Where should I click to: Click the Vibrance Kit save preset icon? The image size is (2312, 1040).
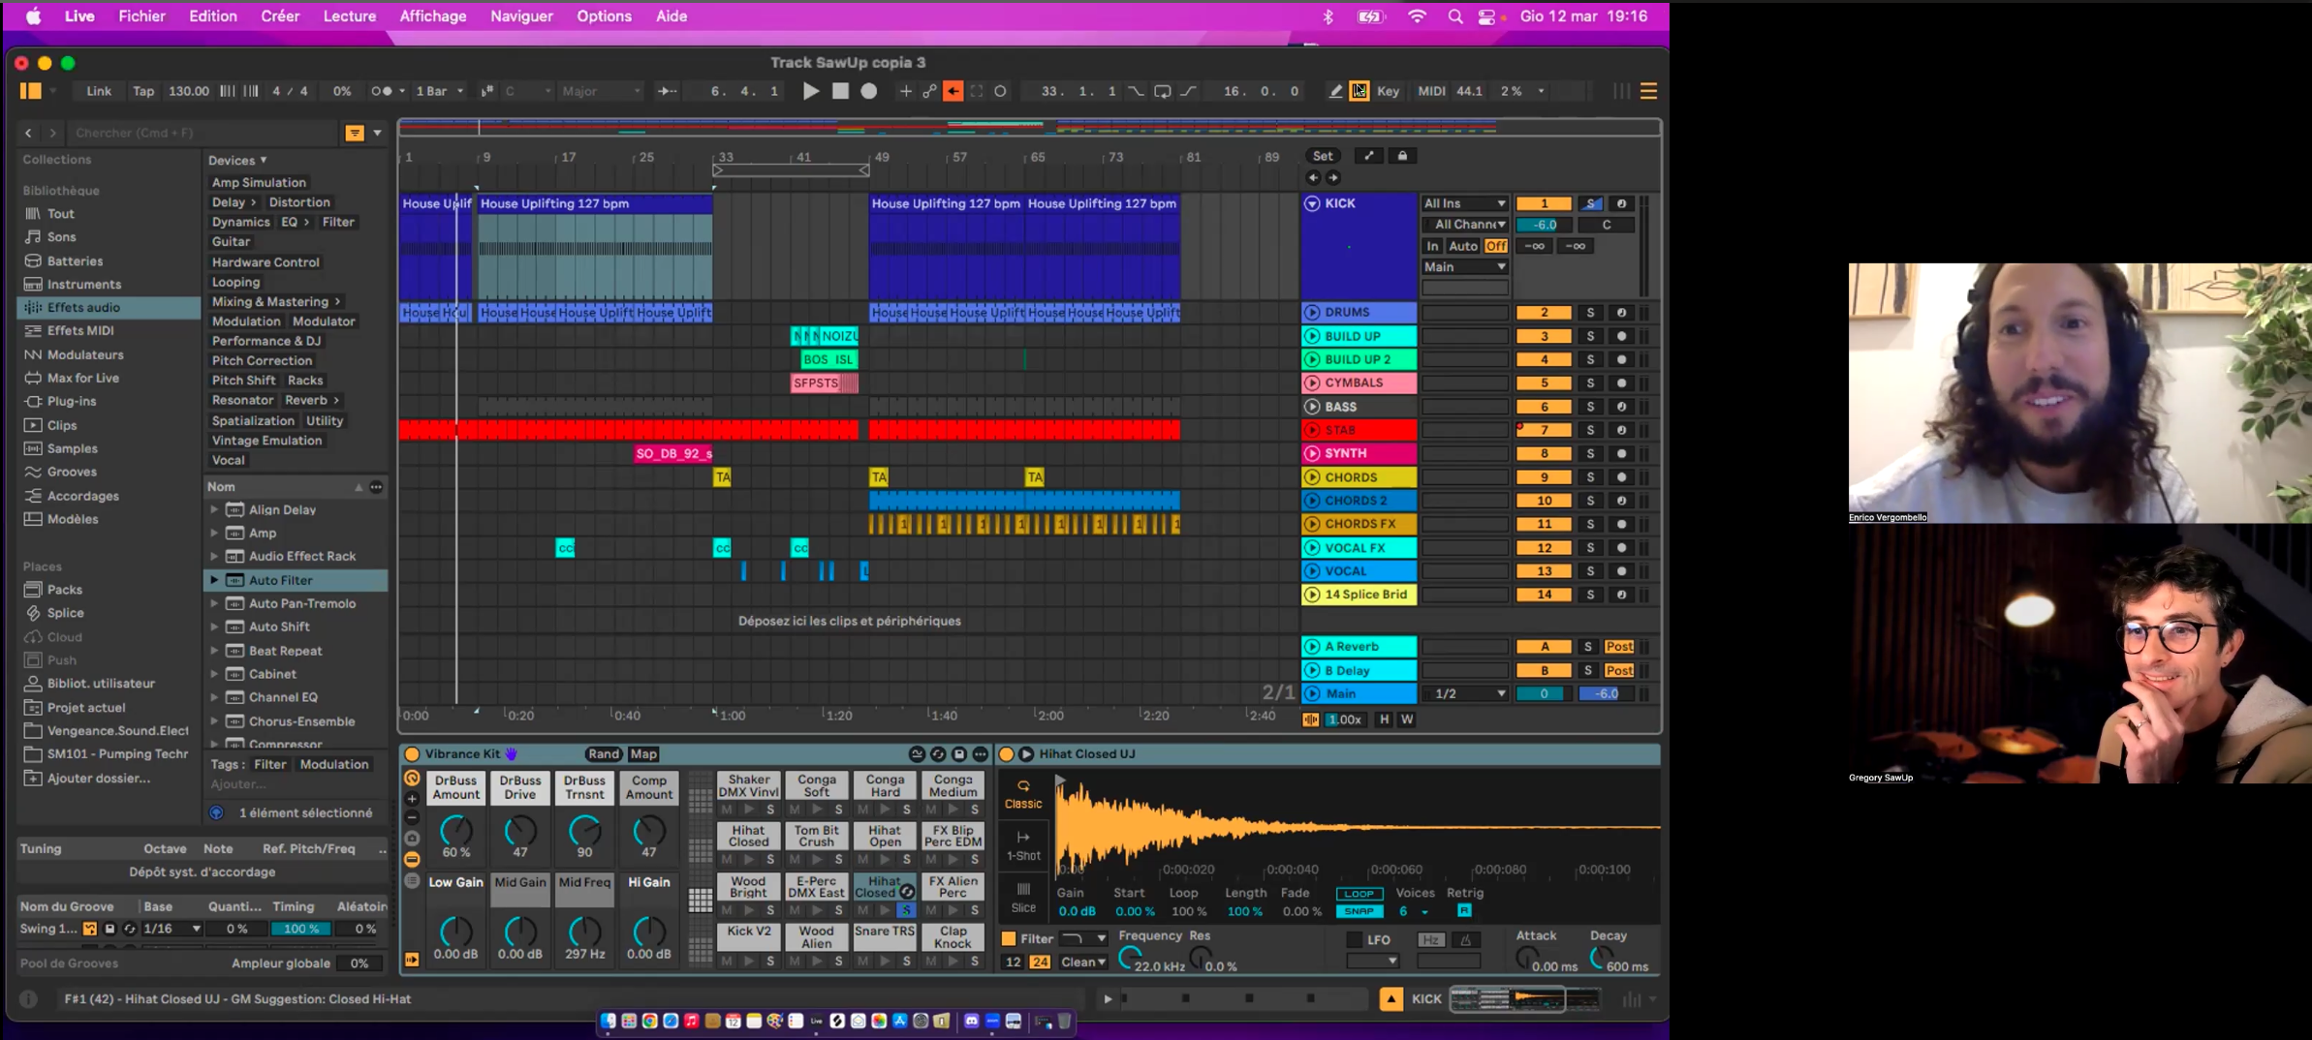(x=959, y=754)
